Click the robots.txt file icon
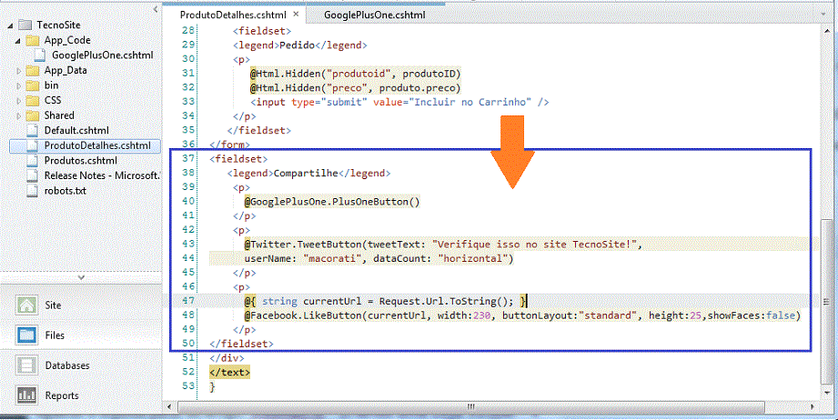The width and height of the screenshot is (838, 420). click(x=34, y=191)
